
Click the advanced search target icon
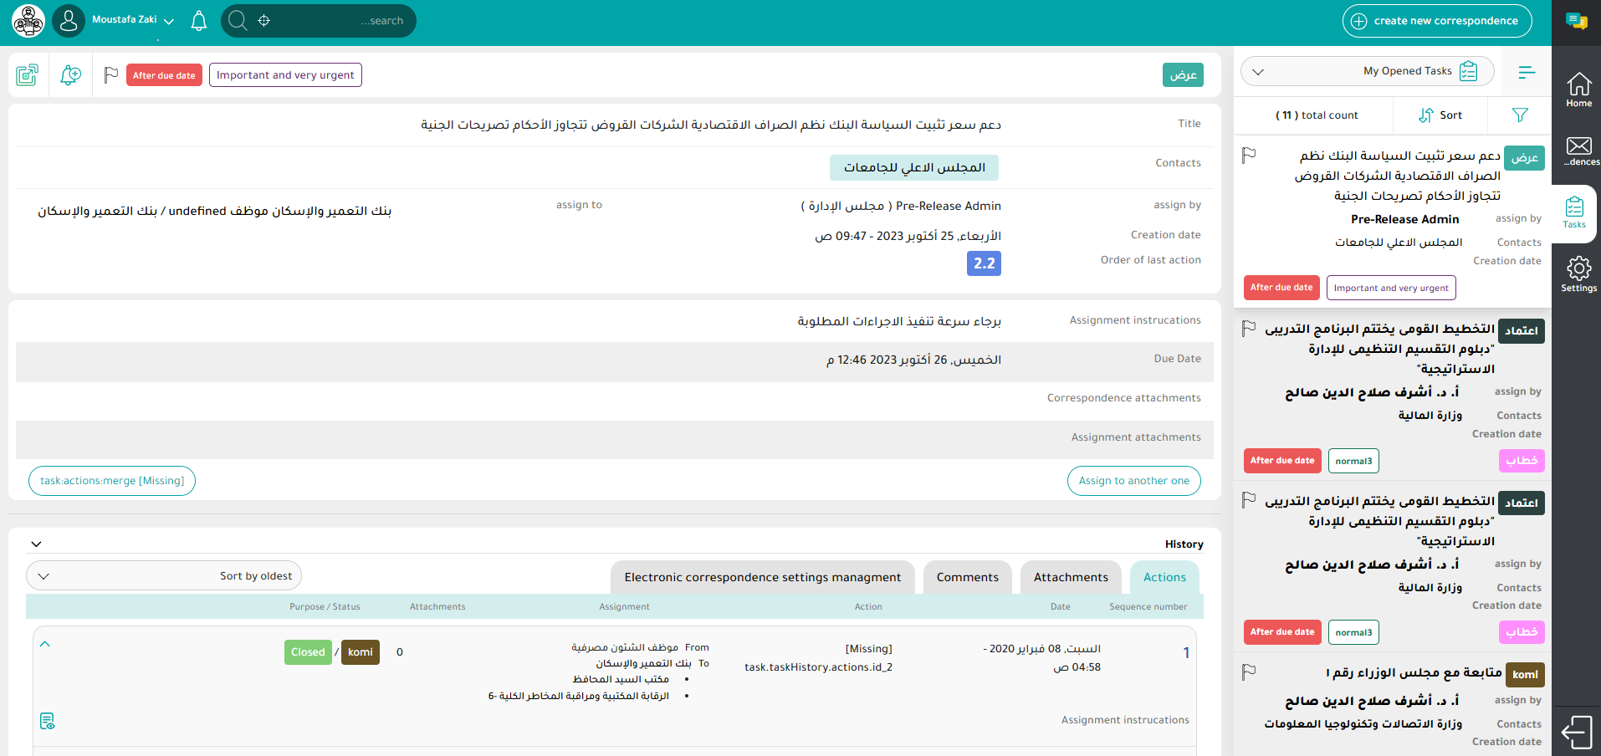(x=264, y=21)
